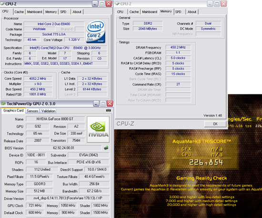Click Device ID 10DE - 0611 field
Screen dimensions: 262x218
tap(36, 155)
